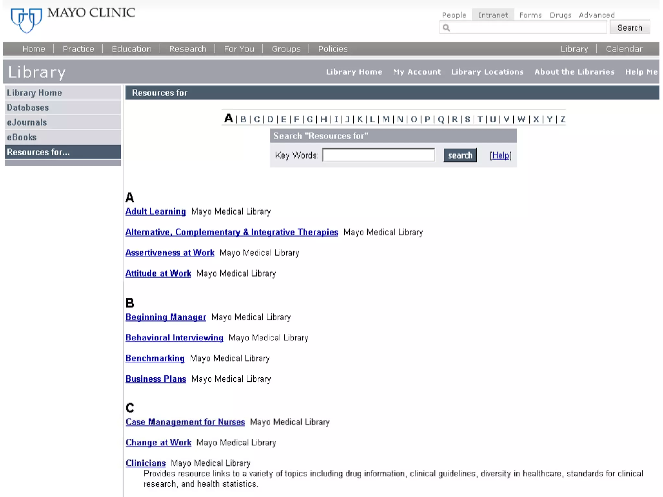The height and width of the screenshot is (497, 663).
Task: Select Resources for... in the sidebar
Action: pos(63,152)
